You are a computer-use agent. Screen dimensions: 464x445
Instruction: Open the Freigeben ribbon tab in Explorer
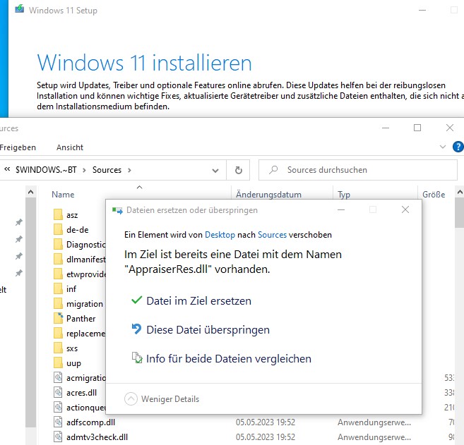coord(18,147)
